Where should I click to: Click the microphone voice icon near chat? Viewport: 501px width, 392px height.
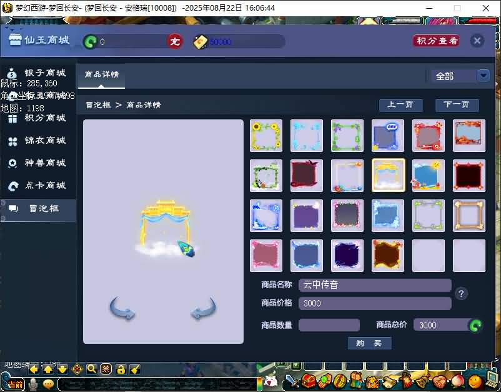33,384
